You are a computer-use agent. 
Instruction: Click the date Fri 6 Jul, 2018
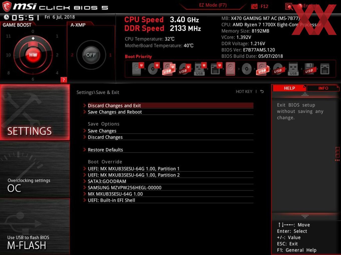point(60,17)
